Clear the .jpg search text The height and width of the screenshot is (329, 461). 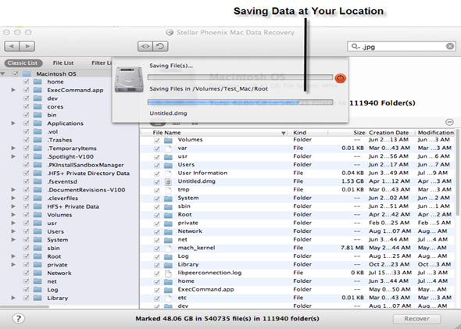point(450,46)
